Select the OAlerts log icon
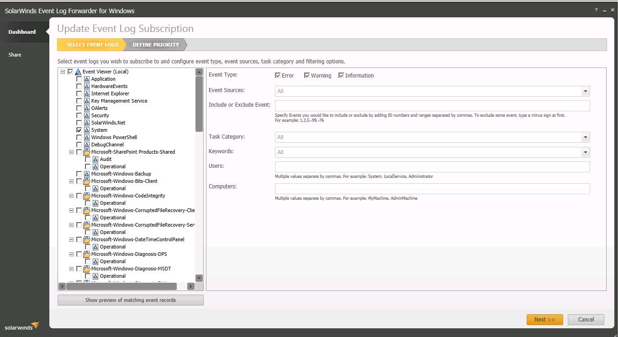The width and height of the screenshot is (618, 337). tap(87, 108)
